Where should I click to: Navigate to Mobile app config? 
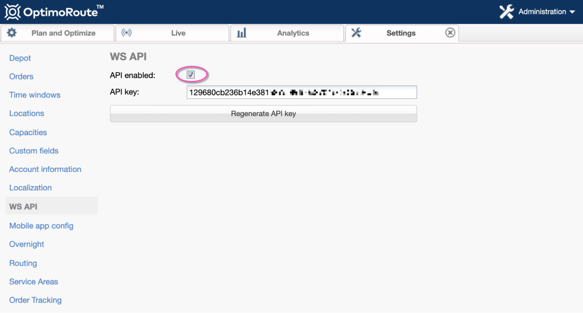pos(41,226)
